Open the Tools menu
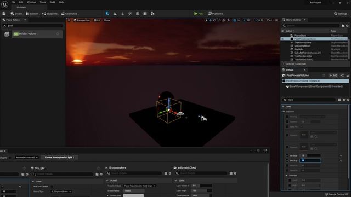Screen dimensions: 351x197 pyautogui.click(x=43, y=2)
